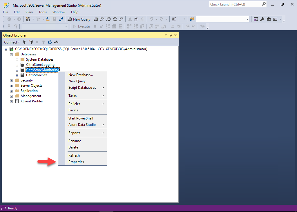Click the Copy icon in toolbar
The height and width of the screenshot is (212, 297).
pyautogui.click(x=136, y=19)
